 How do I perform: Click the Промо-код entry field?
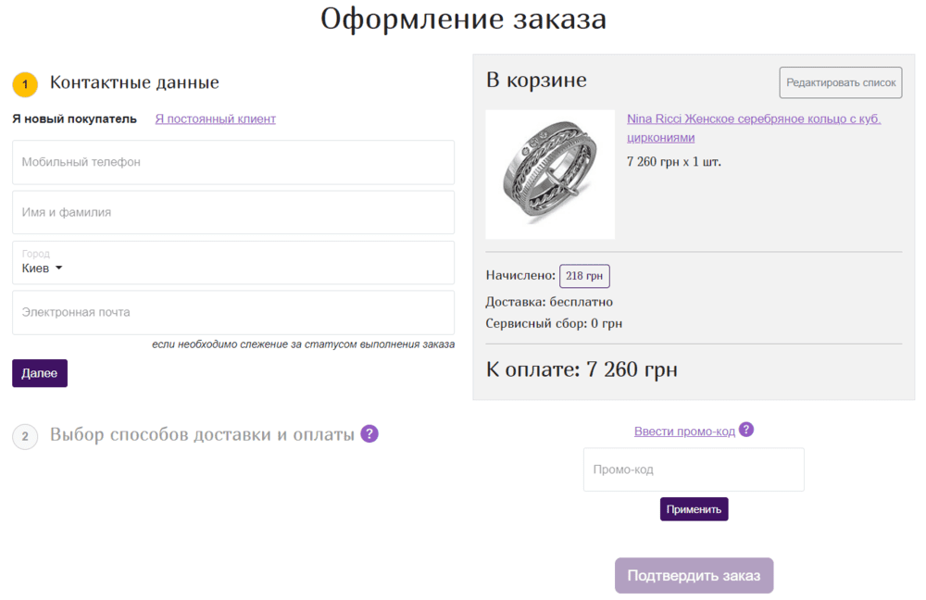pos(694,469)
